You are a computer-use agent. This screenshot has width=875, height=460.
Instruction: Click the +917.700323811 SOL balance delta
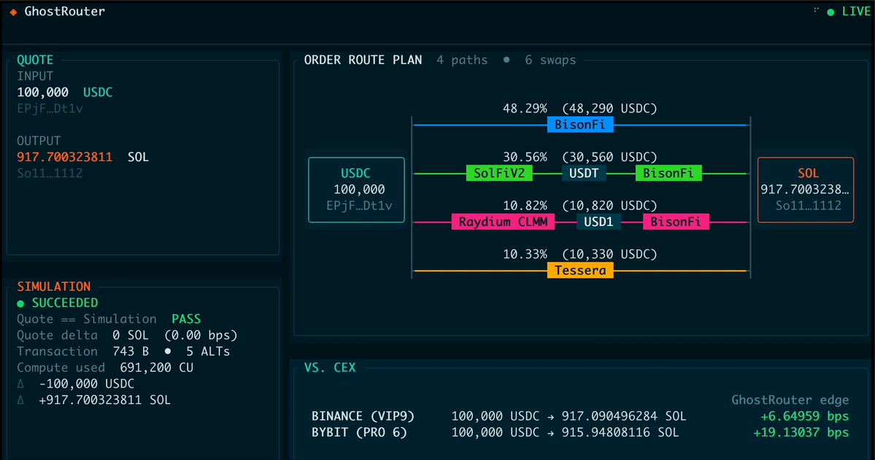(x=105, y=399)
